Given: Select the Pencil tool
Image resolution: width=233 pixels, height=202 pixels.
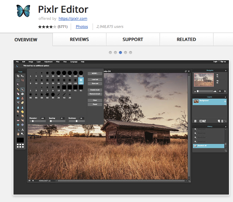Looking at the screenshot, I should (x=18, y=89).
